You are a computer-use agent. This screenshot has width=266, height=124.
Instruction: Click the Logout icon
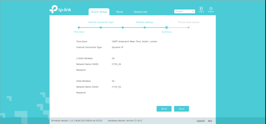(201, 9)
